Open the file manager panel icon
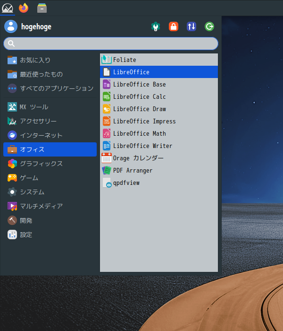 [x=42, y=8]
